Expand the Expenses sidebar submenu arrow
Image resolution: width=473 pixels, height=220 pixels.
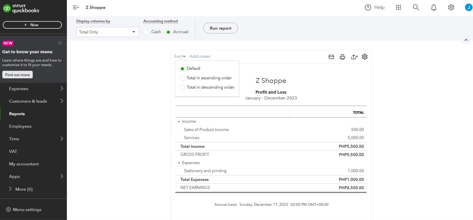coord(62,89)
